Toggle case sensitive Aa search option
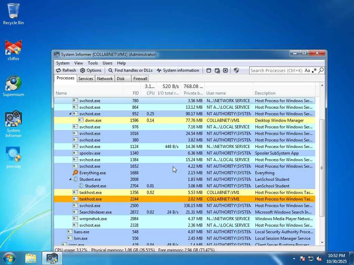 307,70
